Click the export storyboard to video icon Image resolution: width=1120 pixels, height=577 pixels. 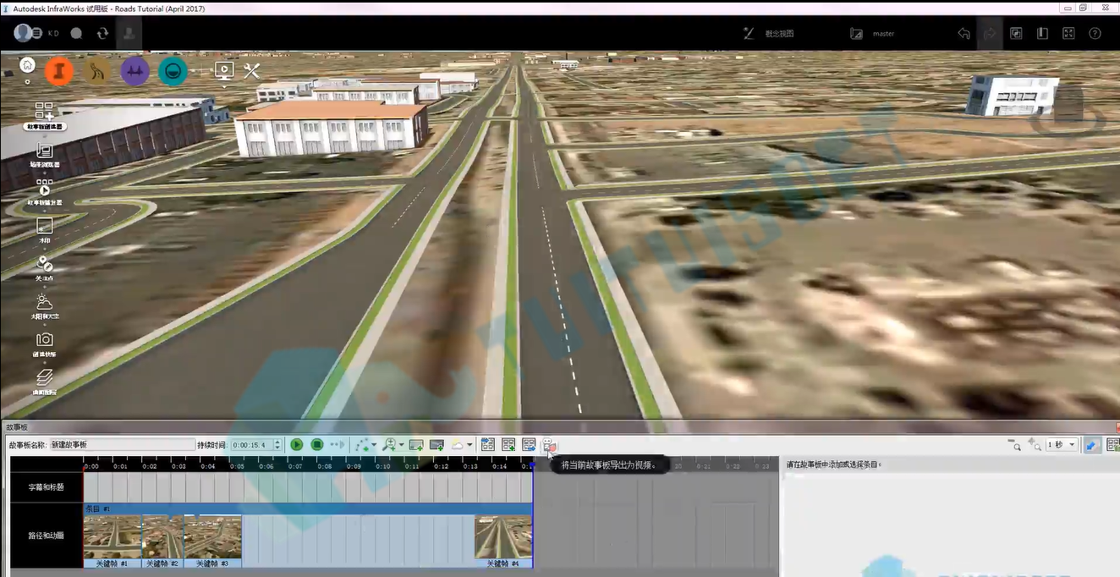[549, 444]
